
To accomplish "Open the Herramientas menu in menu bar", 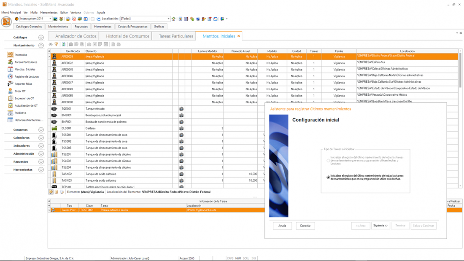I will click(x=49, y=13).
